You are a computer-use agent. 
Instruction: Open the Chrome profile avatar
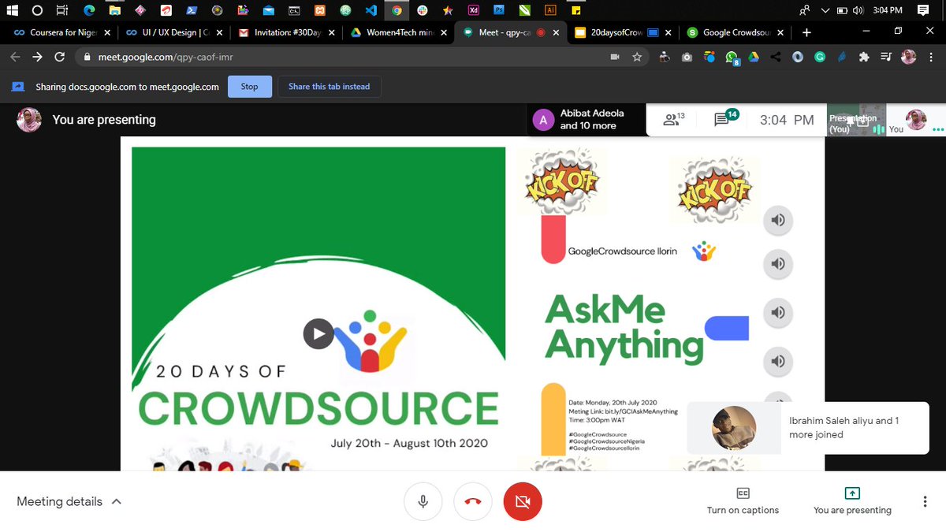coord(908,58)
